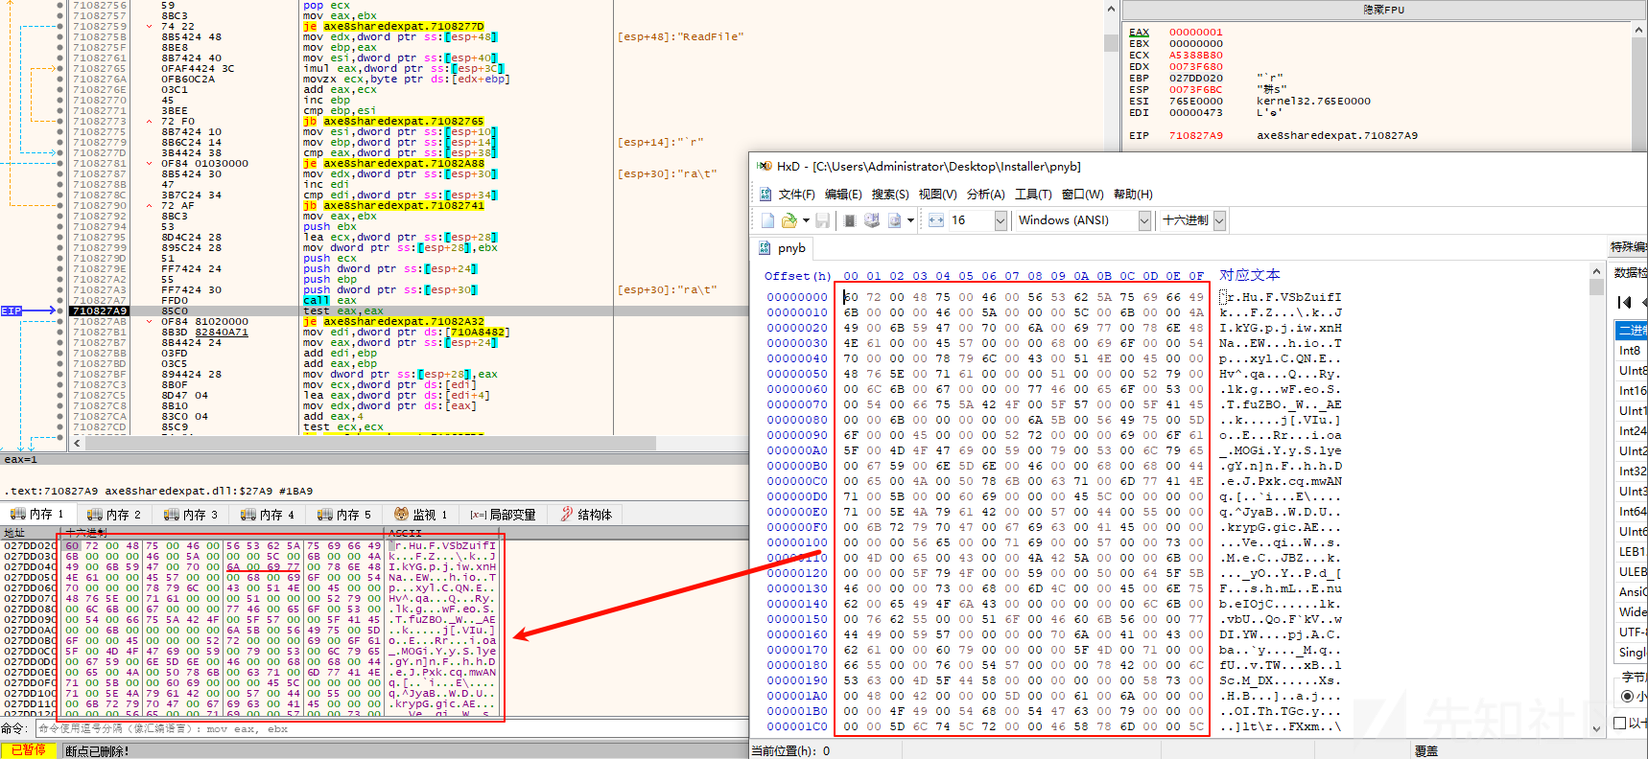This screenshot has height=759, width=1648.
Task: Click HxD Open disk icon
Action: tap(872, 220)
